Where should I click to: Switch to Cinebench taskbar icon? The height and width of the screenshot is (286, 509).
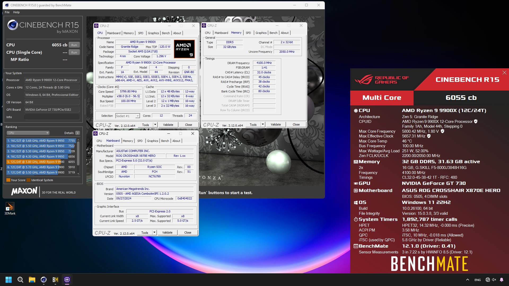[44, 280]
